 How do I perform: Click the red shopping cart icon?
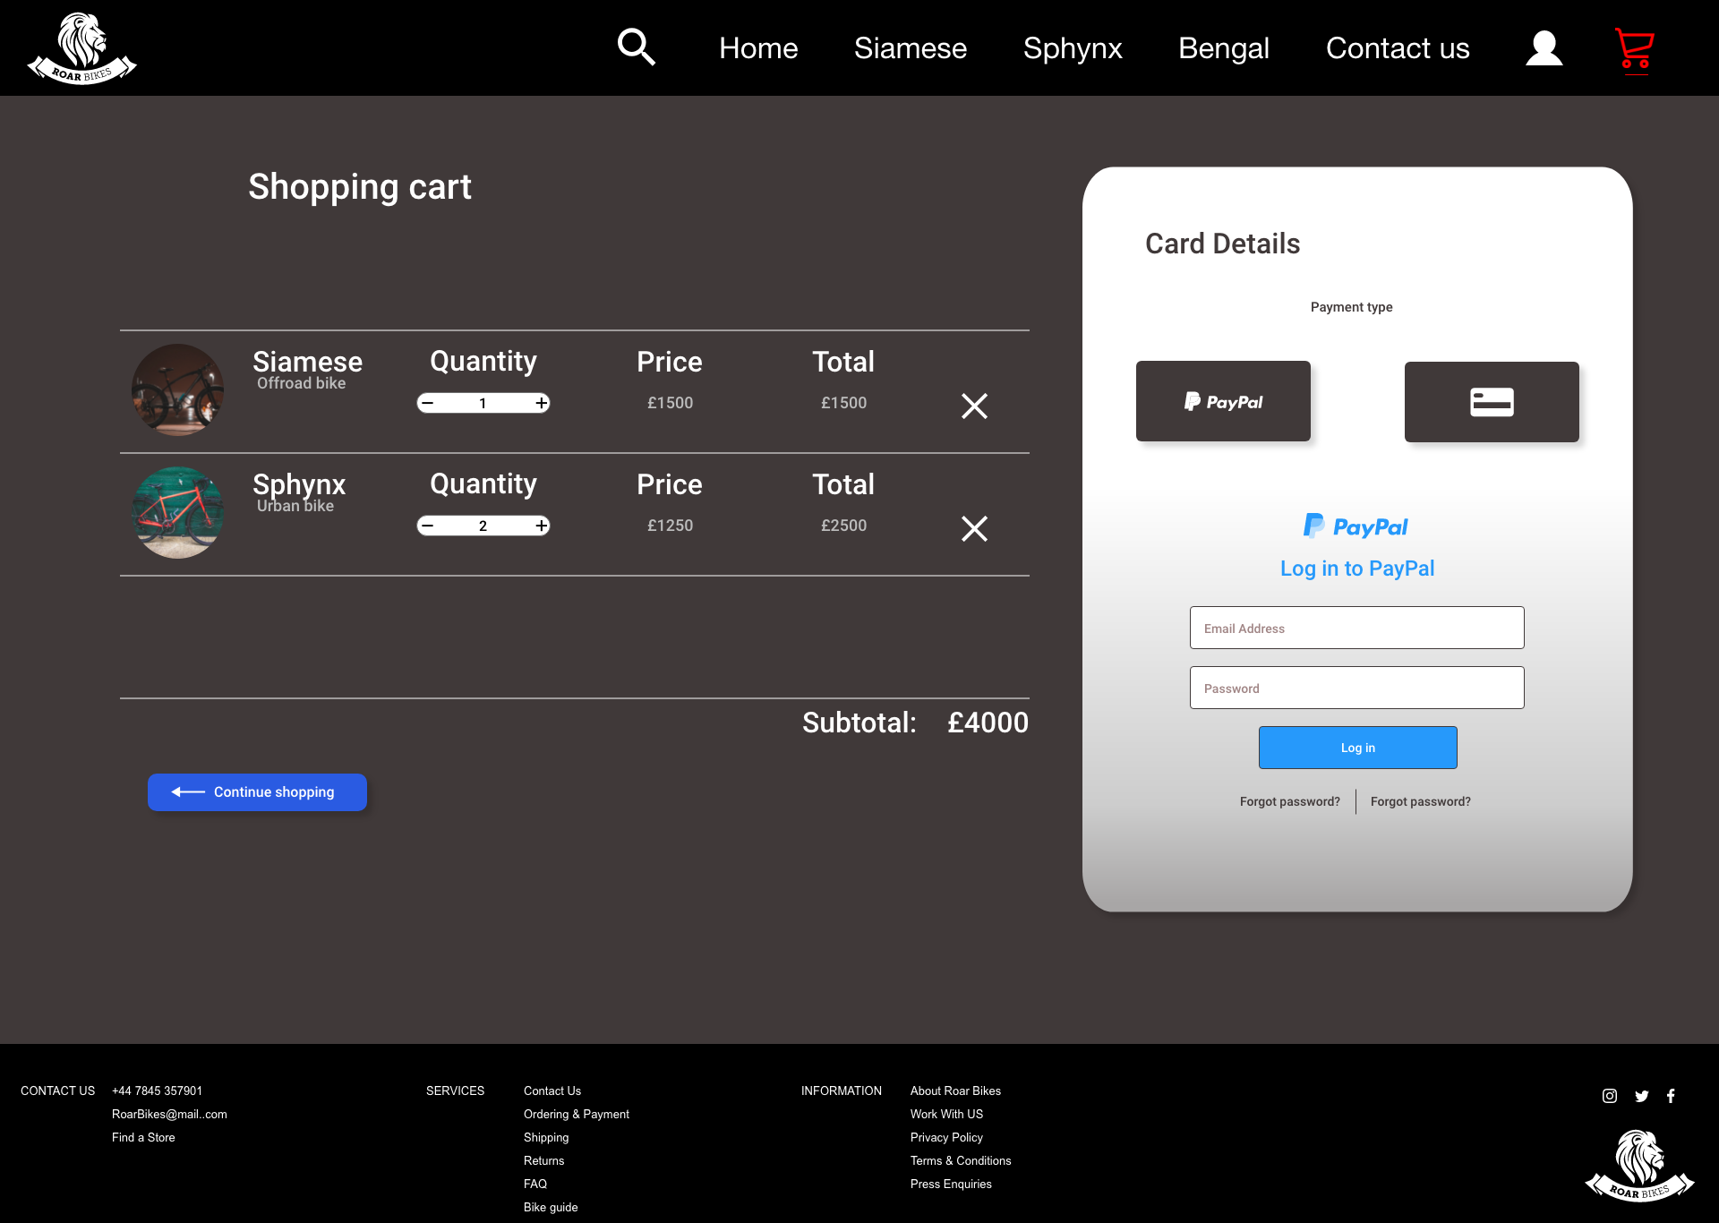point(1634,48)
